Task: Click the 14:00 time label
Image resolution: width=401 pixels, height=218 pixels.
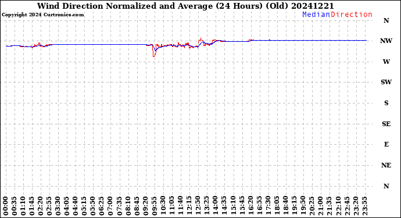Action: coord(215,206)
